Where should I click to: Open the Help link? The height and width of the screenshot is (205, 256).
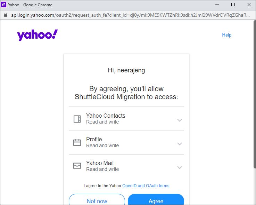pyautogui.click(x=226, y=35)
